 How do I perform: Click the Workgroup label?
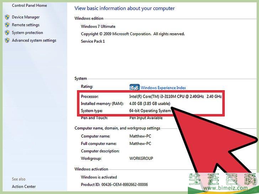click(91, 158)
